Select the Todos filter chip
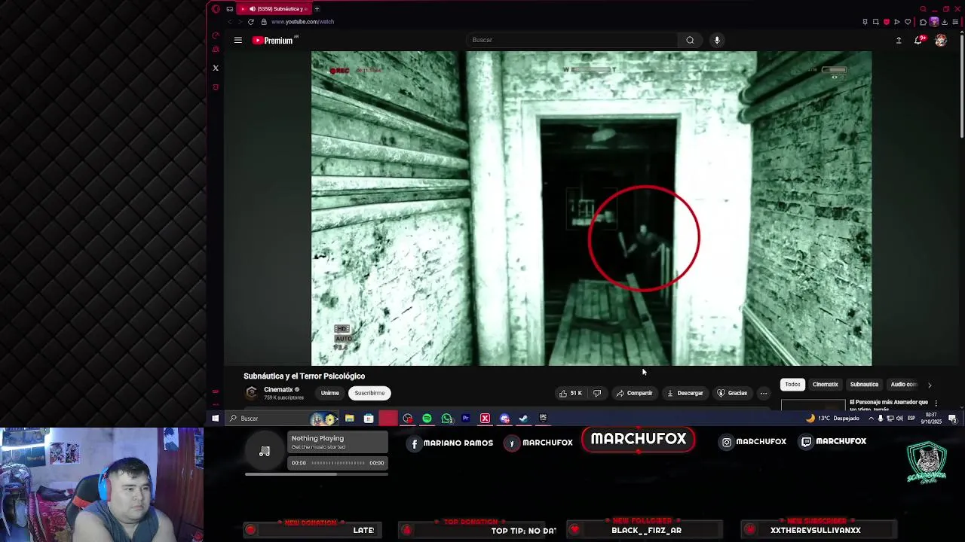Screen dimensions: 965x542 pos(792,385)
